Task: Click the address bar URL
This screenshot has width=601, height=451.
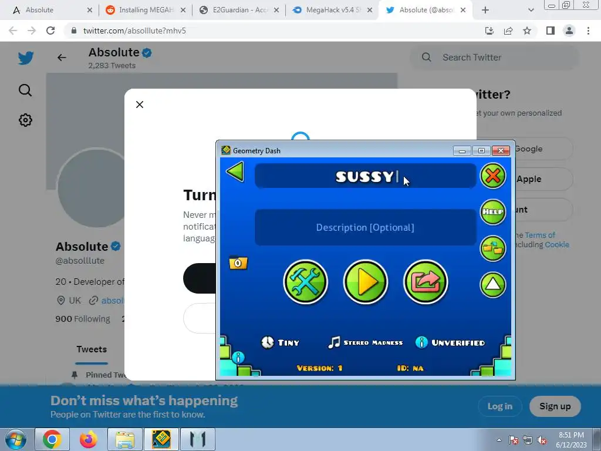Action: tap(134, 31)
